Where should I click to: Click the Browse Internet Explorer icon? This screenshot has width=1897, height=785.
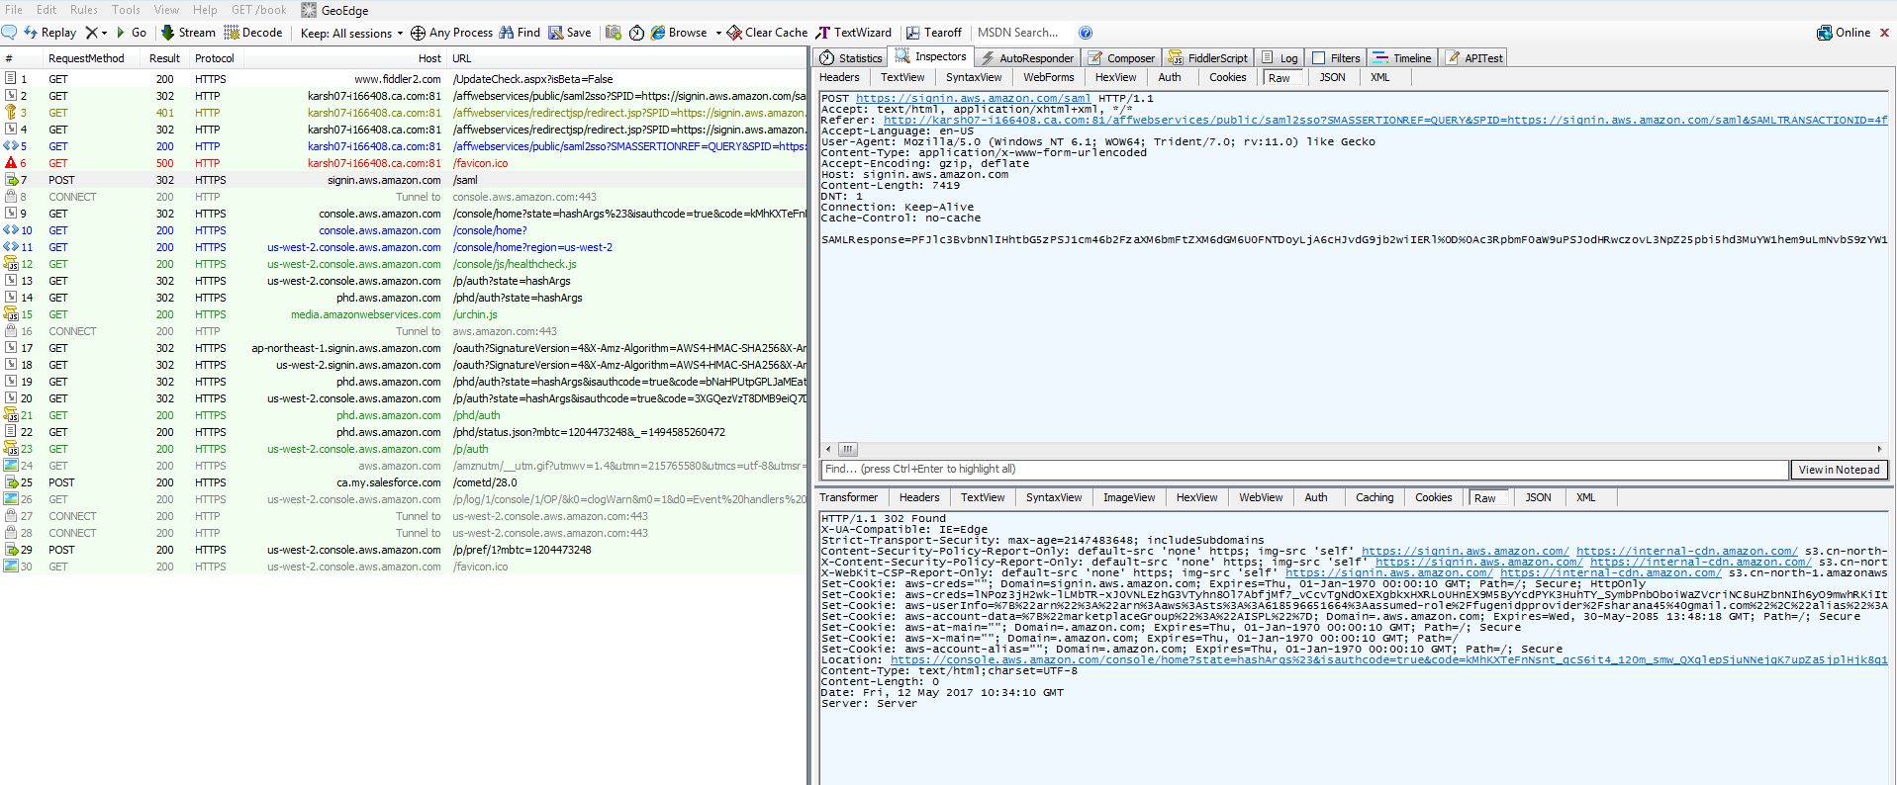coord(657,33)
